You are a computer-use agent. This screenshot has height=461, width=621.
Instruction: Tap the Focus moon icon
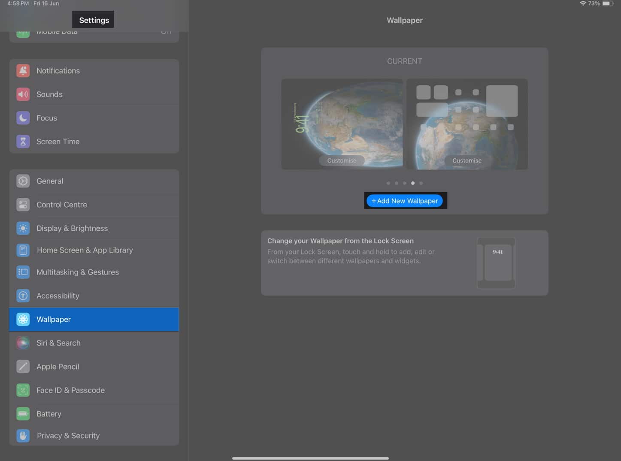click(23, 118)
